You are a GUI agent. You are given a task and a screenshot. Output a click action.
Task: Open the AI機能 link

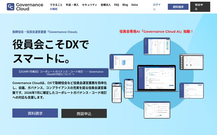54,9
